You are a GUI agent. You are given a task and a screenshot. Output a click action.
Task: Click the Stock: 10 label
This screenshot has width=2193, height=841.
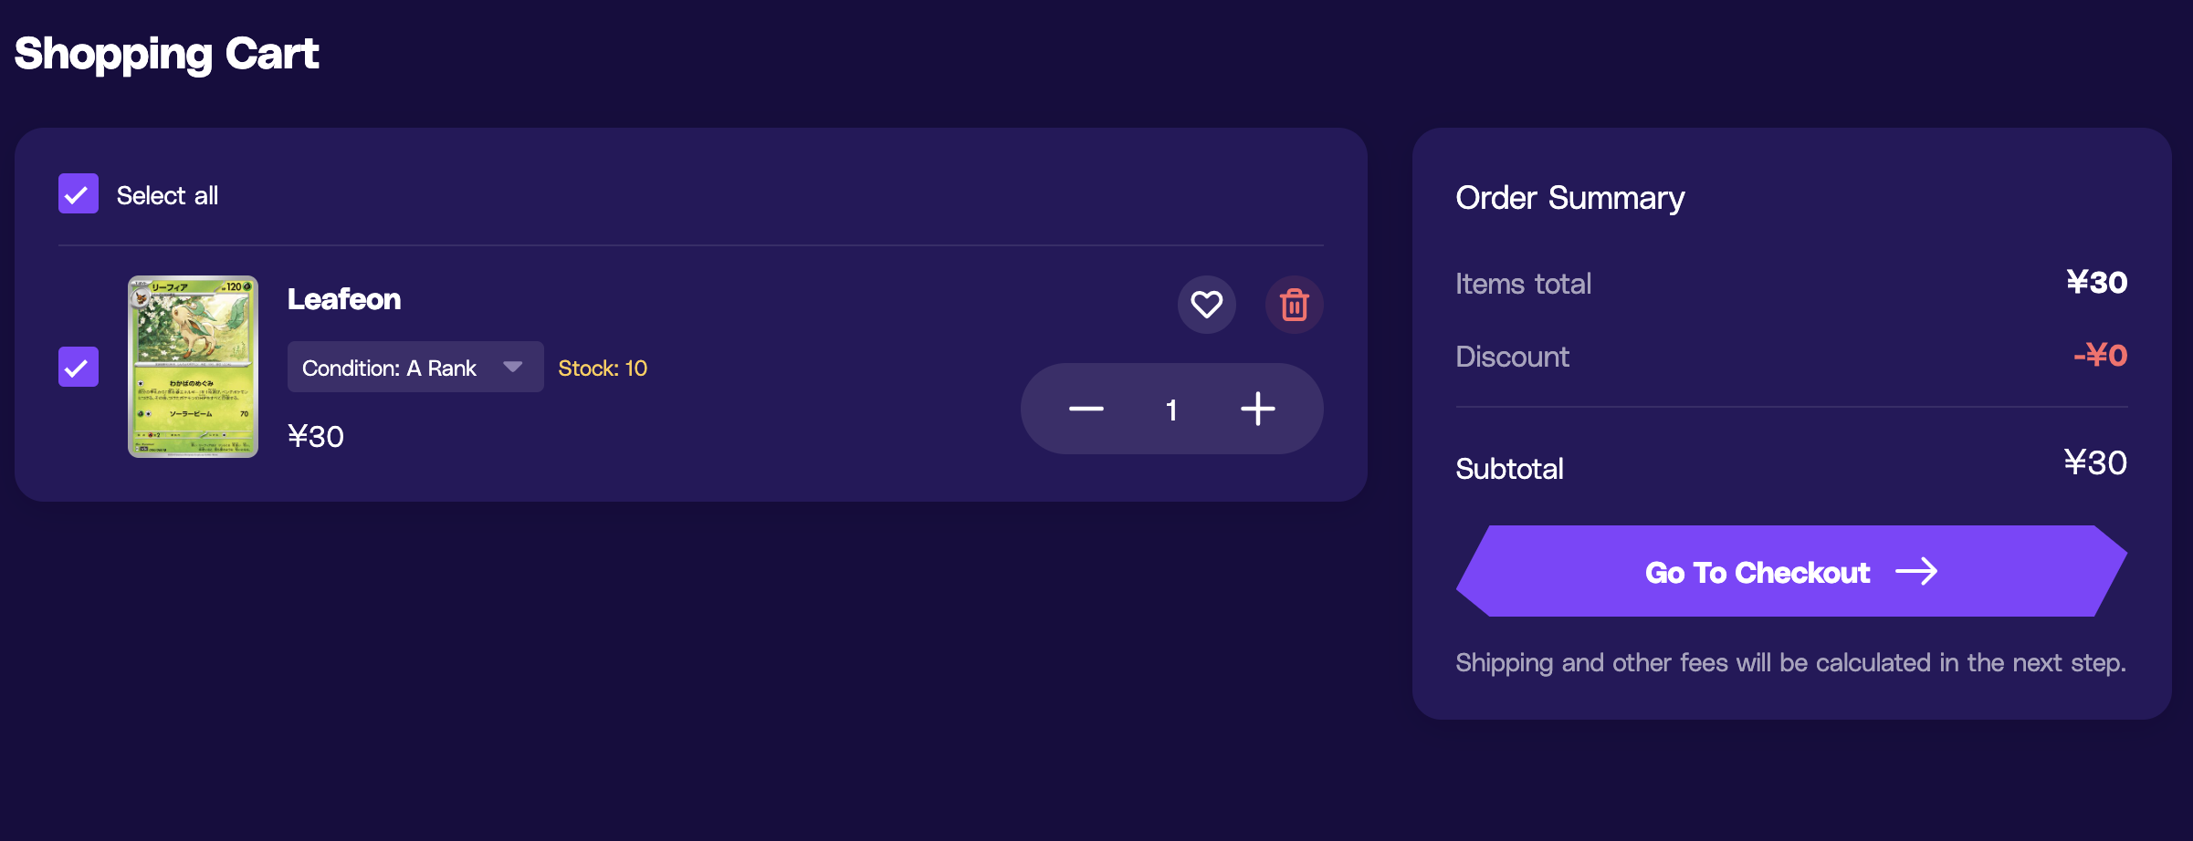[x=603, y=368]
